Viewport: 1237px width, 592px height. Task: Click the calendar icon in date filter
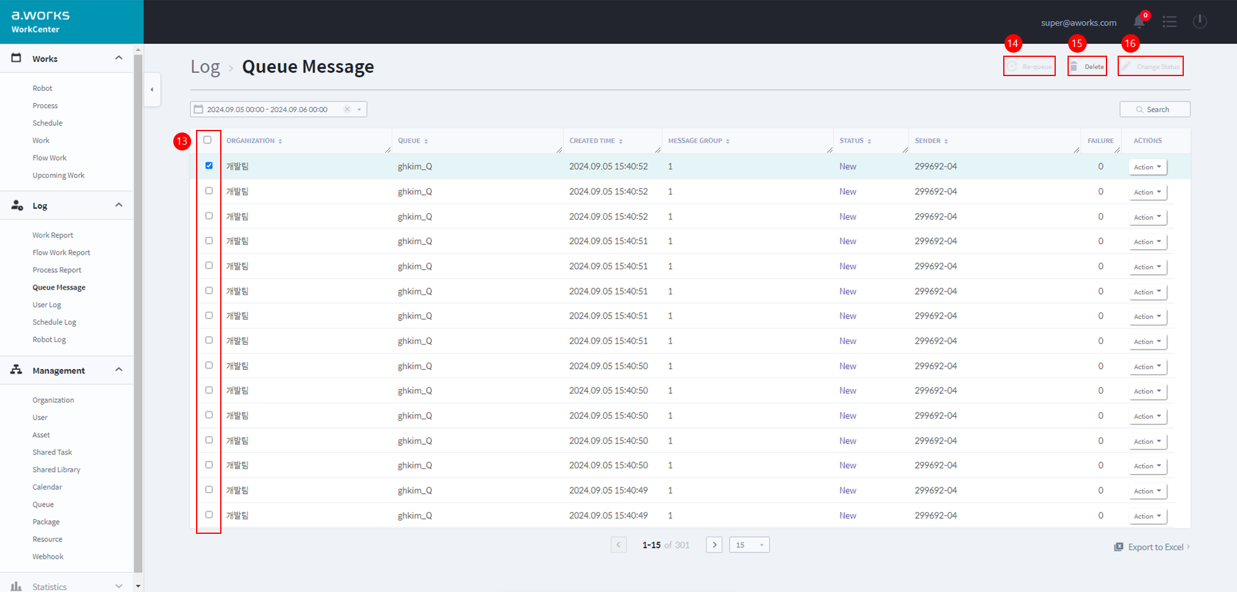point(199,109)
